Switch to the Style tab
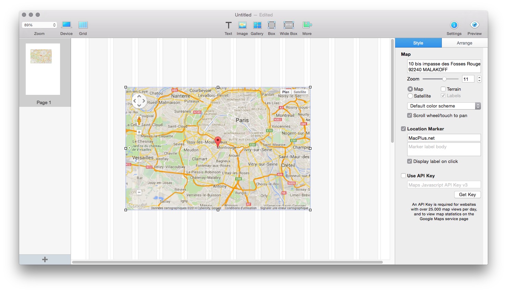Screen dimensions: 507x292 point(418,43)
